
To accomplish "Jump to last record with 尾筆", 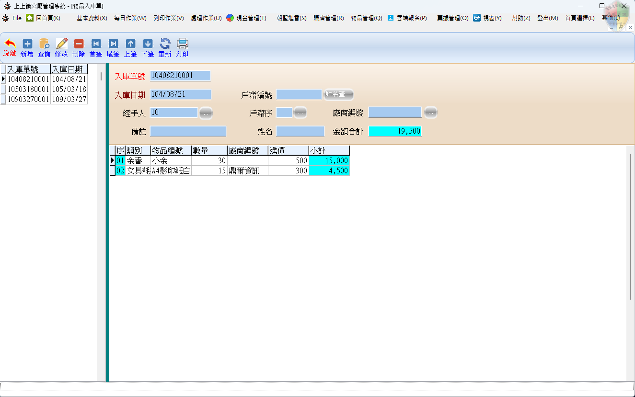I will [x=113, y=44].
